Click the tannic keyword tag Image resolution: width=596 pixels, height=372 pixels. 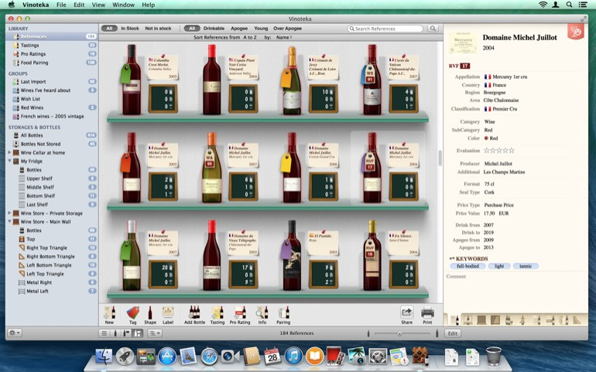(526, 266)
